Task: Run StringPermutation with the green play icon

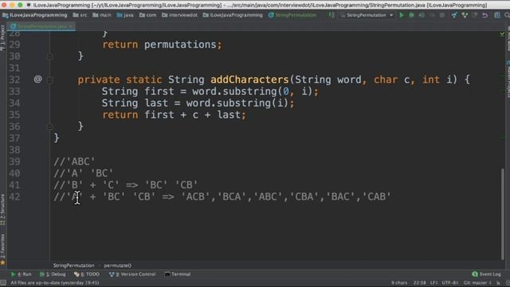Action: coord(402,15)
